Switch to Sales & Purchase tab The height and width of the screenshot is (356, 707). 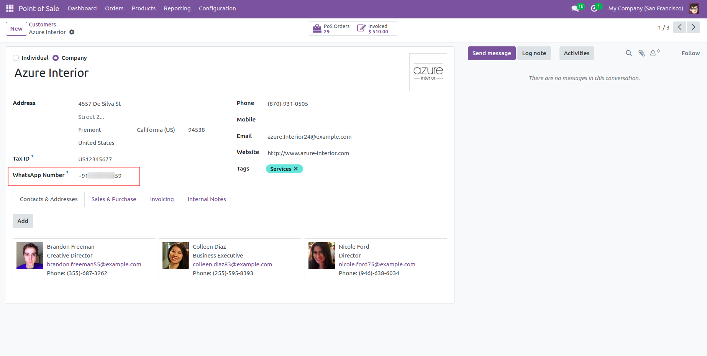(114, 199)
